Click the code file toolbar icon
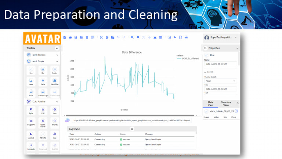This screenshot has height=159, width=282. 181,37
